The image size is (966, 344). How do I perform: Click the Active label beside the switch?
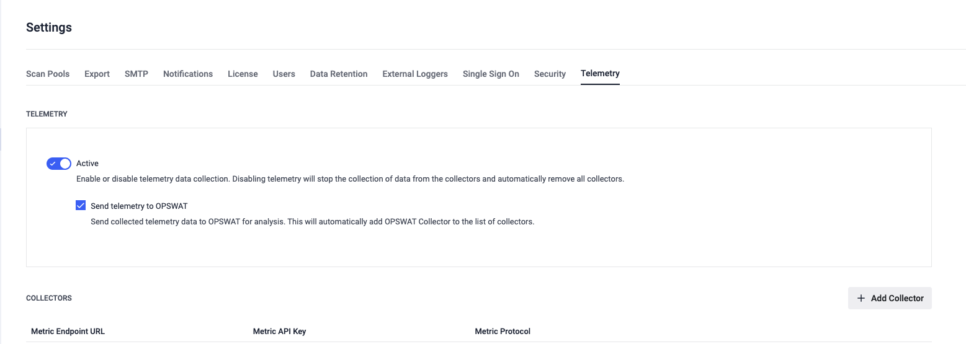[87, 164]
